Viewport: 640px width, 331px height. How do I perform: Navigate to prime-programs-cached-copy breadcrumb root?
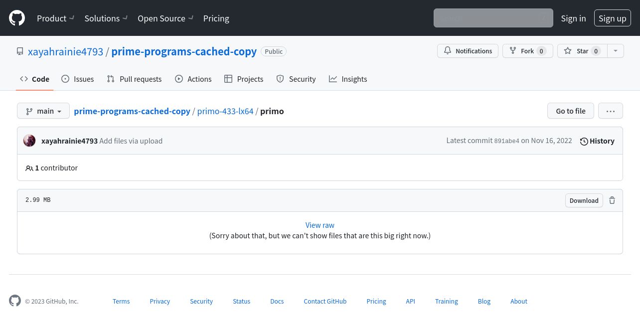132,111
